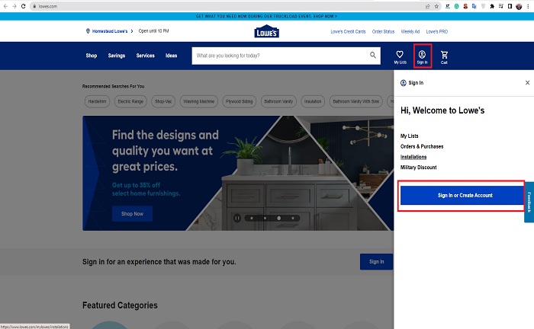Select Insulation recommended search
534x329 pixels.
click(313, 101)
